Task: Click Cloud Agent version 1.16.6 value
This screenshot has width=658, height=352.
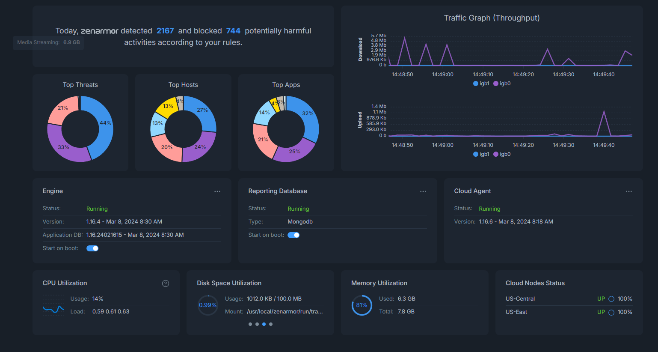Action: coord(516,222)
